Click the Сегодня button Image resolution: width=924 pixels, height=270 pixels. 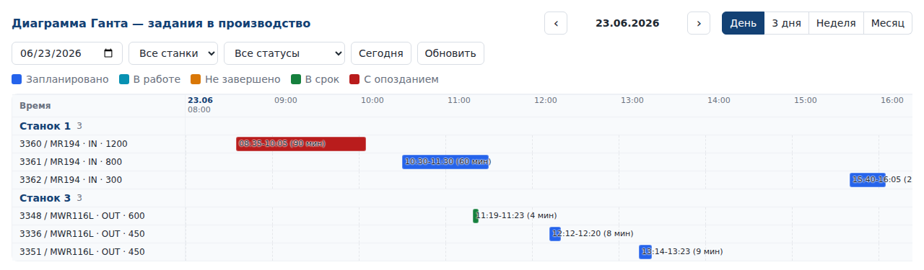tap(381, 53)
